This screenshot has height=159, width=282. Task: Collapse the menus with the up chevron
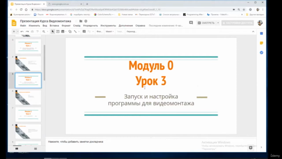point(253,31)
